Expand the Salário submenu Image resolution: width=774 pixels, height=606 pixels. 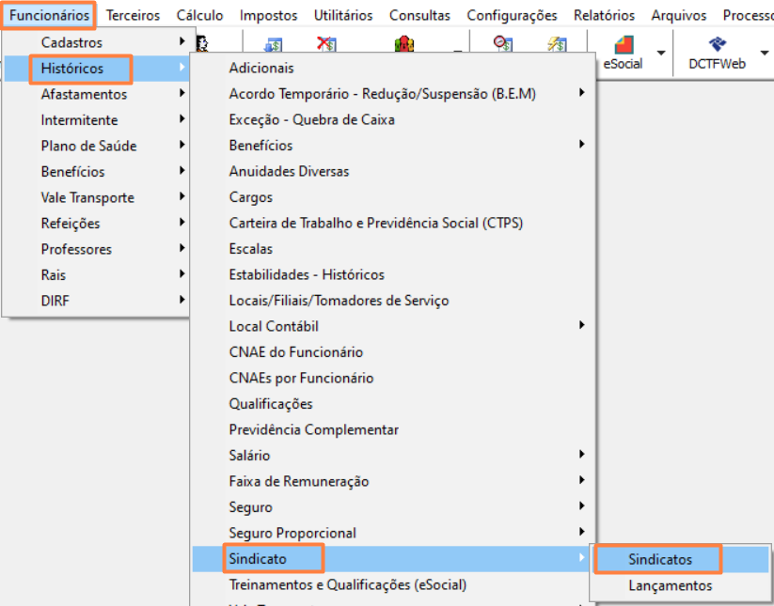tap(249, 456)
